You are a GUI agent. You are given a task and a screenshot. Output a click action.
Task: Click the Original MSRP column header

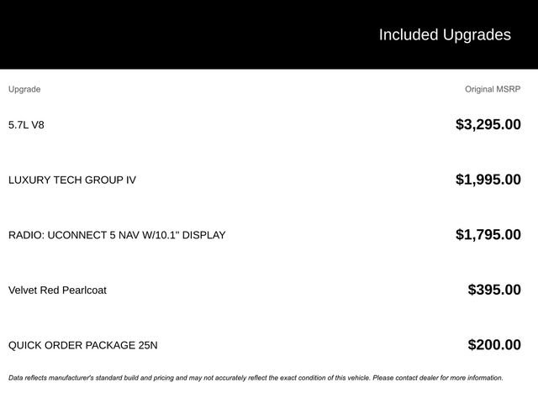pos(493,89)
